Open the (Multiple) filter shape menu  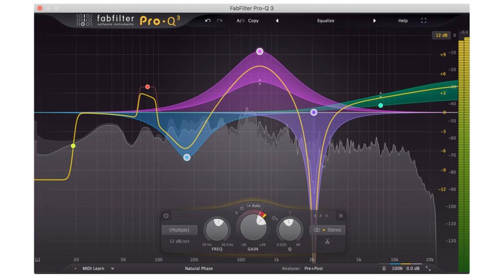pos(179,230)
